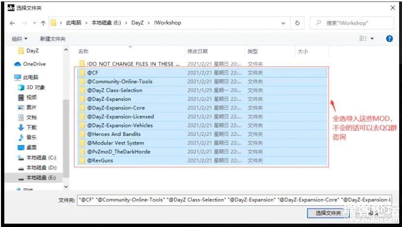Open view options dropdown arrow
Screen dimensions: 402x227
372,39
